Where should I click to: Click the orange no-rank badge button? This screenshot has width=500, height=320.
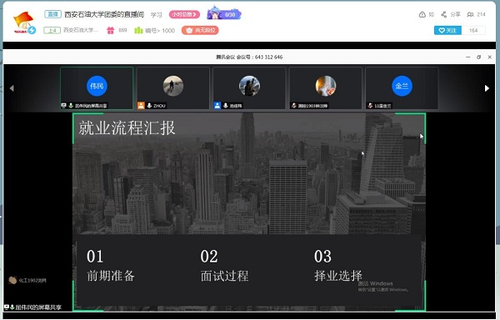click(x=200, y=30)
